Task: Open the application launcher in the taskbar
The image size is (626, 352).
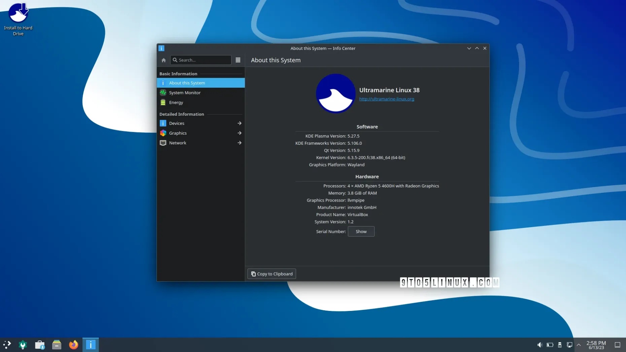Action: tap(6, 345)
